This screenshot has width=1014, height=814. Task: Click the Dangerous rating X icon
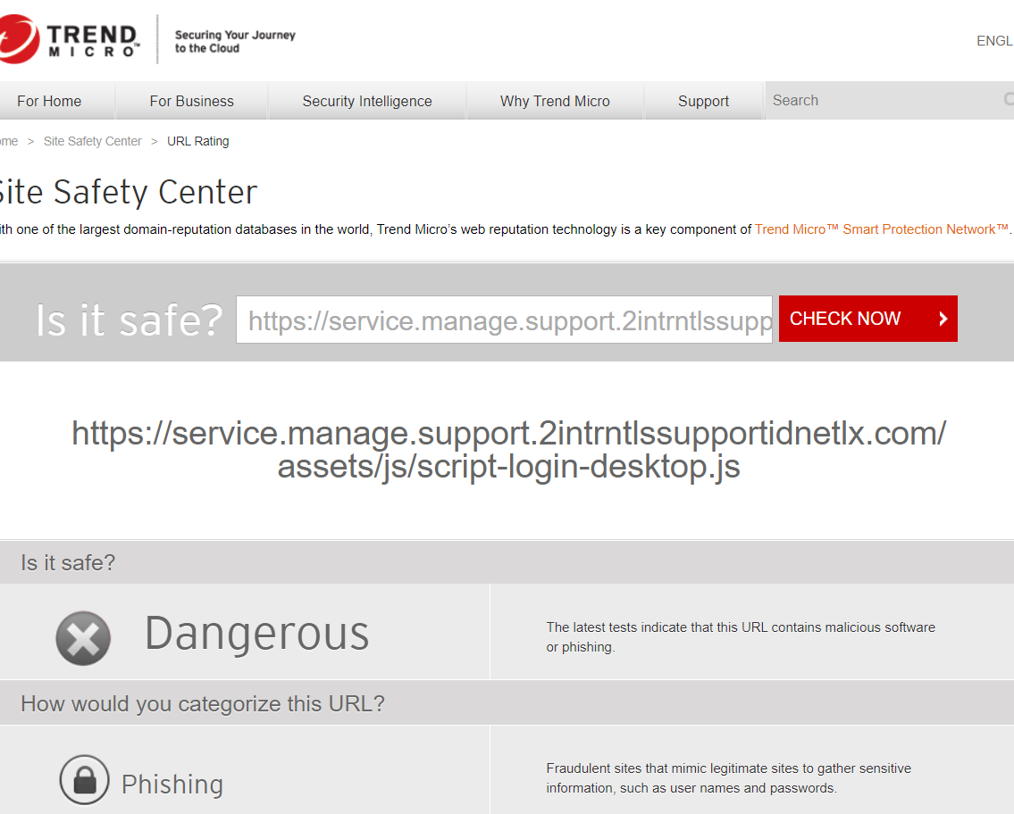click(x=83, y=638)
